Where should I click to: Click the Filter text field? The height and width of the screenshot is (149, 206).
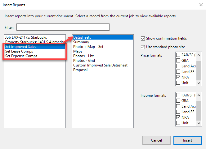[63, 27]
